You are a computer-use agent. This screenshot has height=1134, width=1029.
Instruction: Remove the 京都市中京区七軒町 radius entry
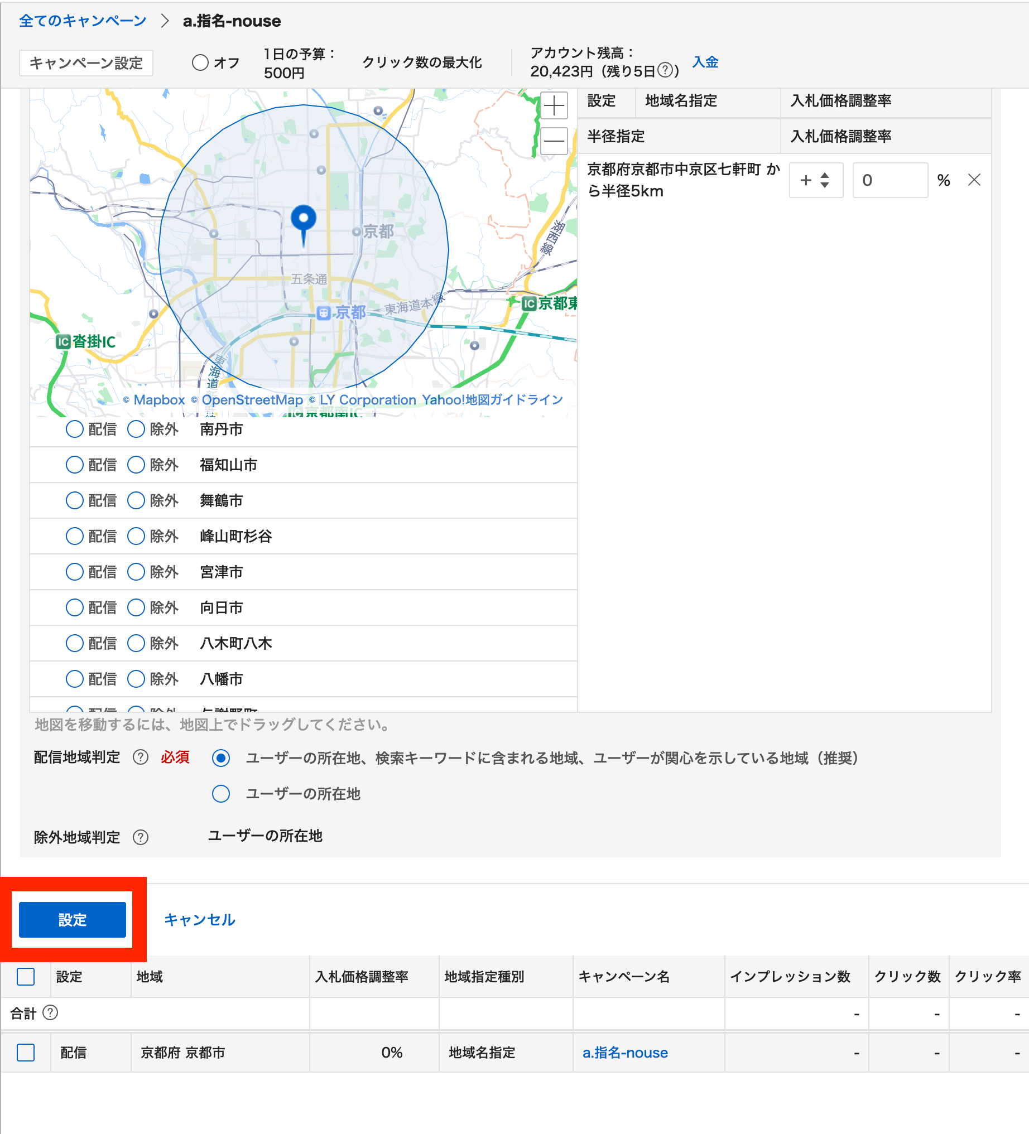click(x=974, y=180)
